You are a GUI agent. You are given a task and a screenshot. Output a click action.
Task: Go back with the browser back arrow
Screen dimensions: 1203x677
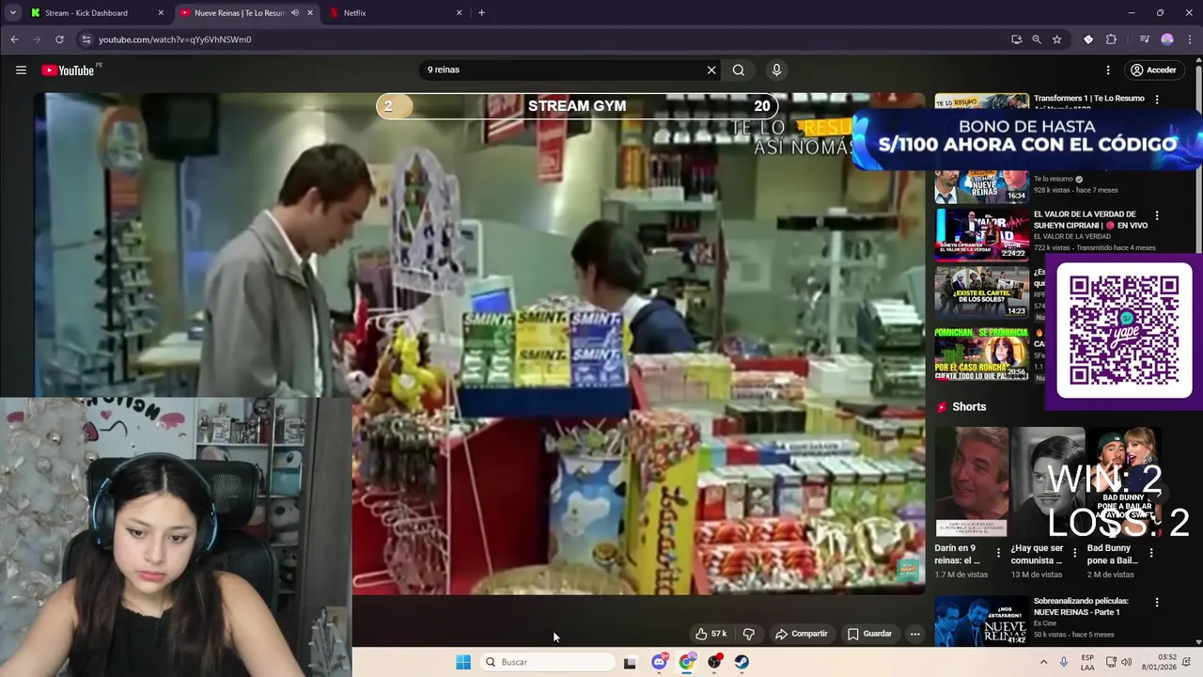click(x=14, y=39)
